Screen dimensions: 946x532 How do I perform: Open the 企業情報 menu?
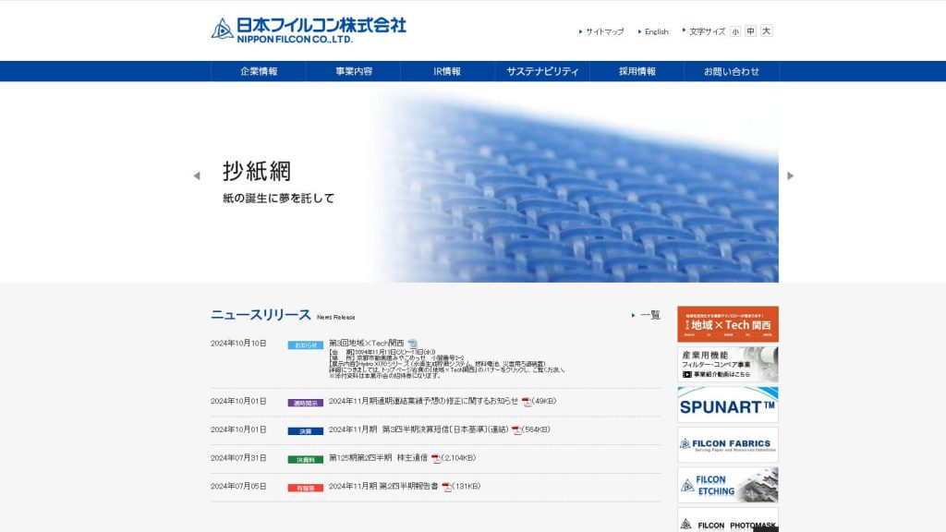(259, 71)
